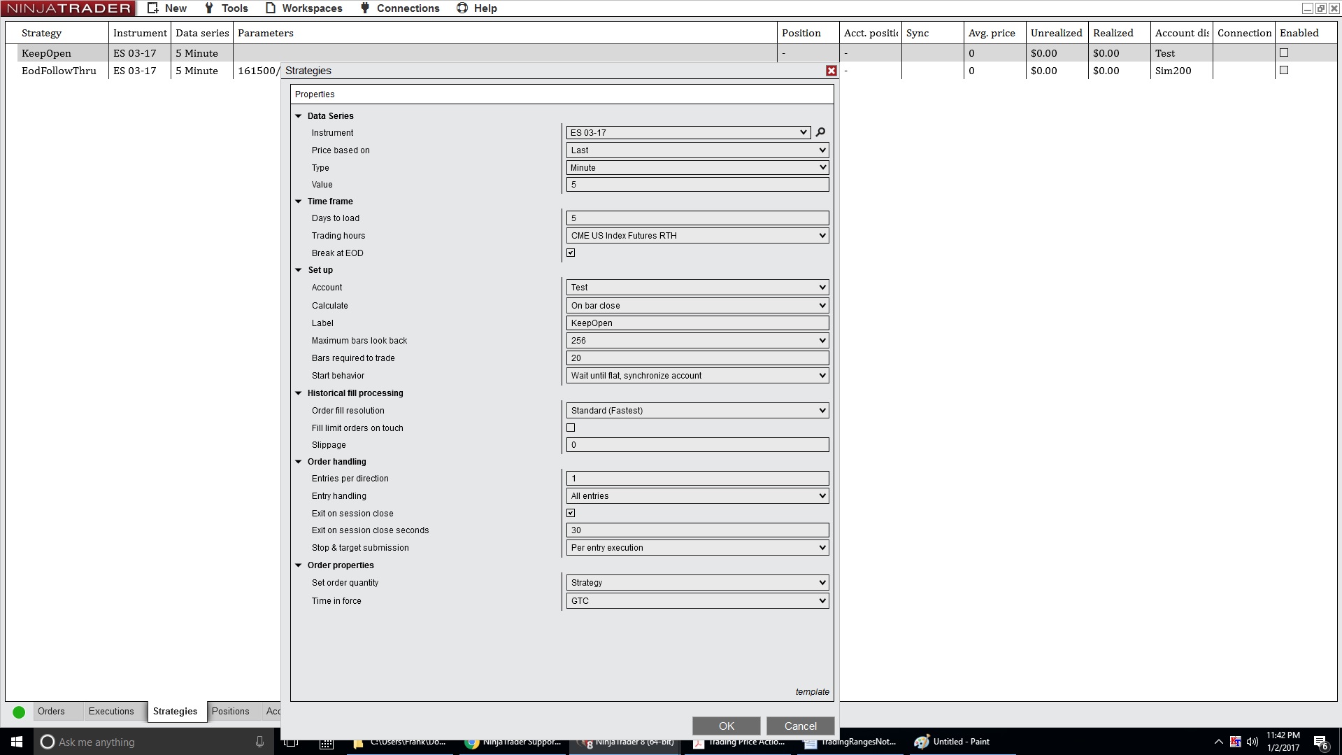Collapse the Data Series section

pos(299,116)
